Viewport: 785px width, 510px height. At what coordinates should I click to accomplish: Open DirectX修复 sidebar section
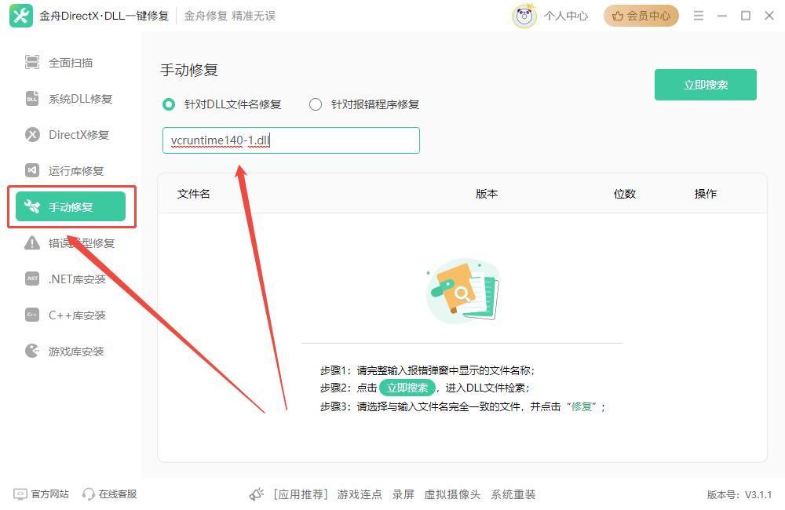point(71,135)
